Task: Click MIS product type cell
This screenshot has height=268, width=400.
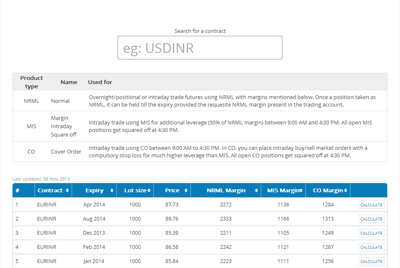Action: [31, 127]
